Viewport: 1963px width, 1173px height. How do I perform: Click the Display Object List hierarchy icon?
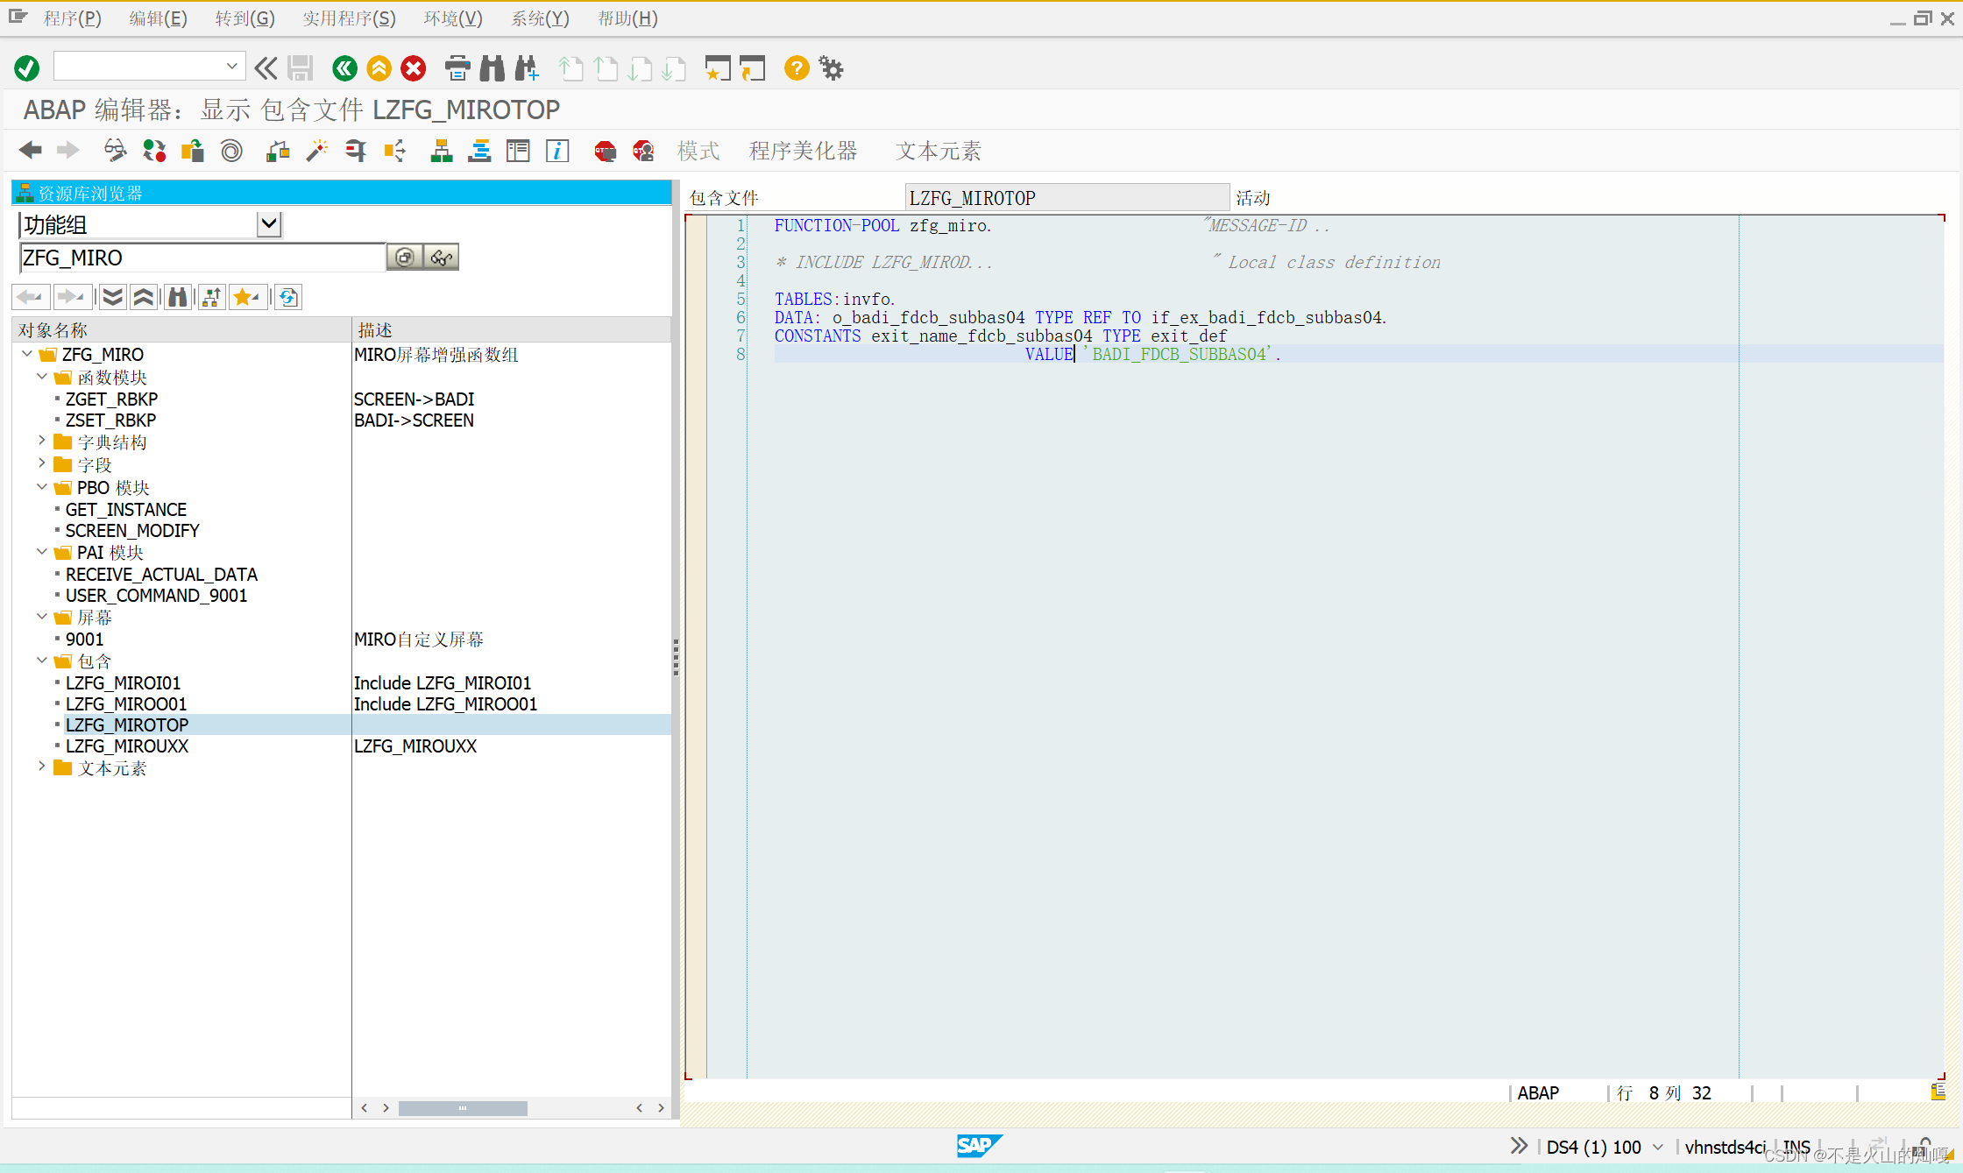coord(442,151)
